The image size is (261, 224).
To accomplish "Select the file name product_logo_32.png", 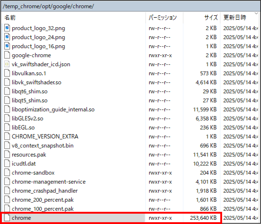I will 38,28.
